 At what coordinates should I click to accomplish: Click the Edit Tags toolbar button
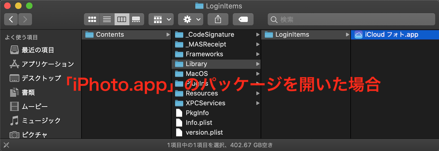pyautogui.click(x=243, y=19)
